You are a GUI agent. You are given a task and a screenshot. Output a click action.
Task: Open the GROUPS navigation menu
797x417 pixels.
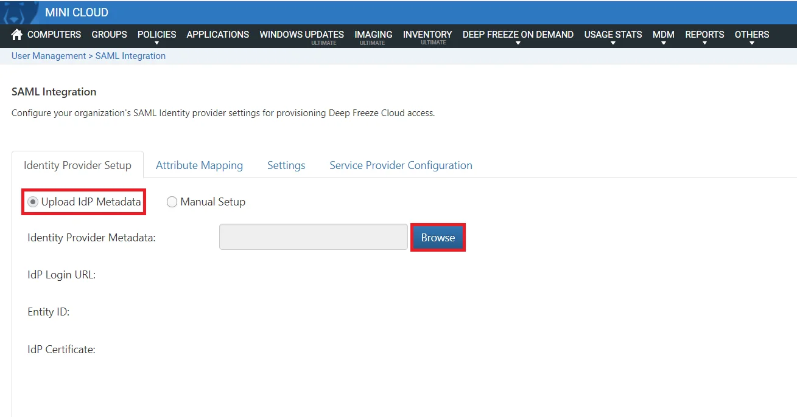109,35
